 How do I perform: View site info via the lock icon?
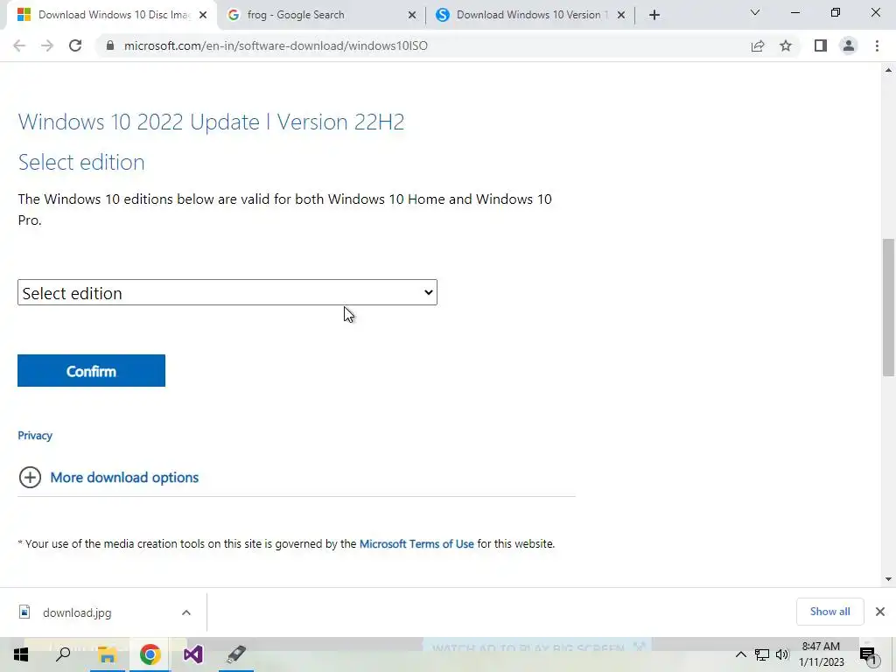pos(110,45)
